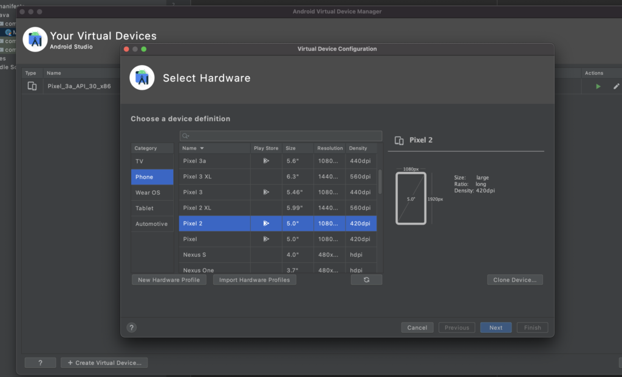
Task: Click the Play Store icon for Pixel 3
Action: click(x=266, y=192)
